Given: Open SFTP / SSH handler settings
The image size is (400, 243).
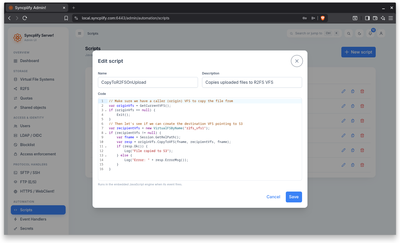Looking at the screenshot, I should point(38,173).
